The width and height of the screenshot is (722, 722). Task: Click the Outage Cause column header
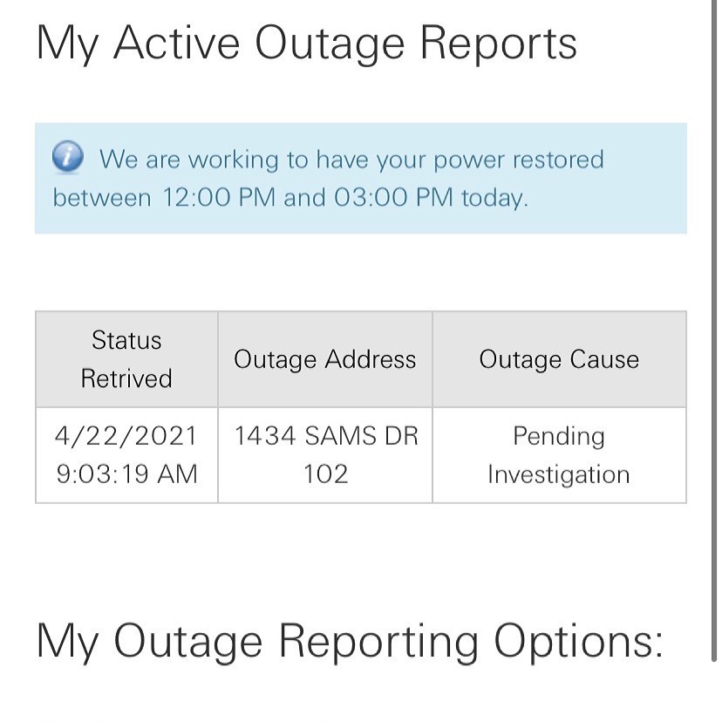click(559, 359)
